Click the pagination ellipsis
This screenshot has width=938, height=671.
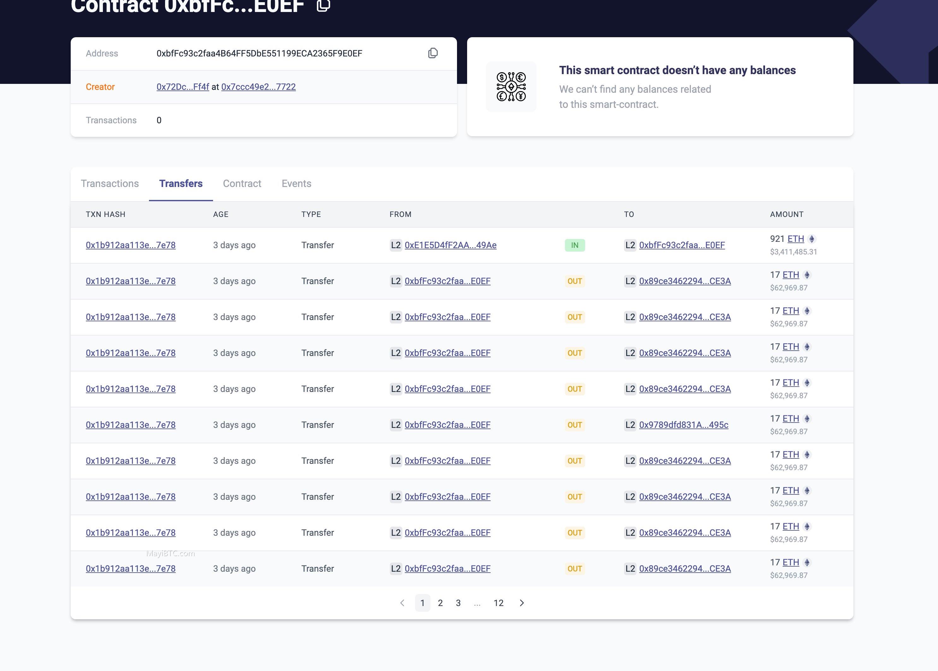coord(477,604)
